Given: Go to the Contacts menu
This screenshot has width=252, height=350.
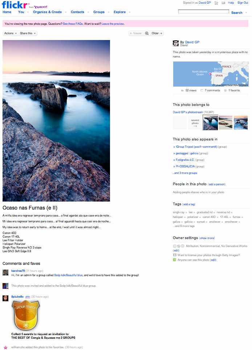Looking at the screenshot, I should (x=78, y=12).
